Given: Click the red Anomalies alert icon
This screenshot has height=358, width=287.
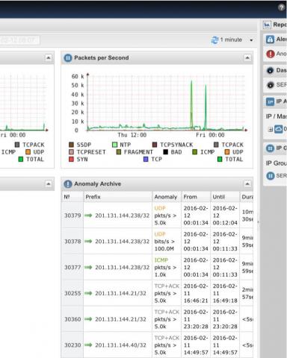Looking at the screenshot, I should click(271, 54).
